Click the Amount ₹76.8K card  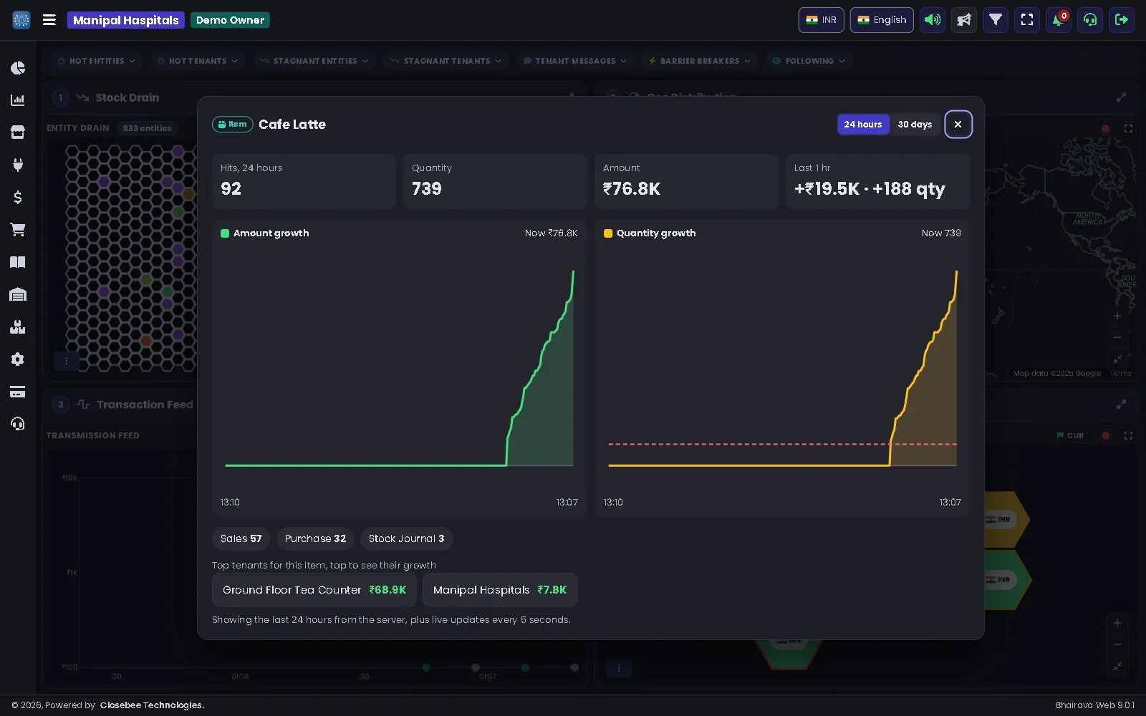click(686, 181)
